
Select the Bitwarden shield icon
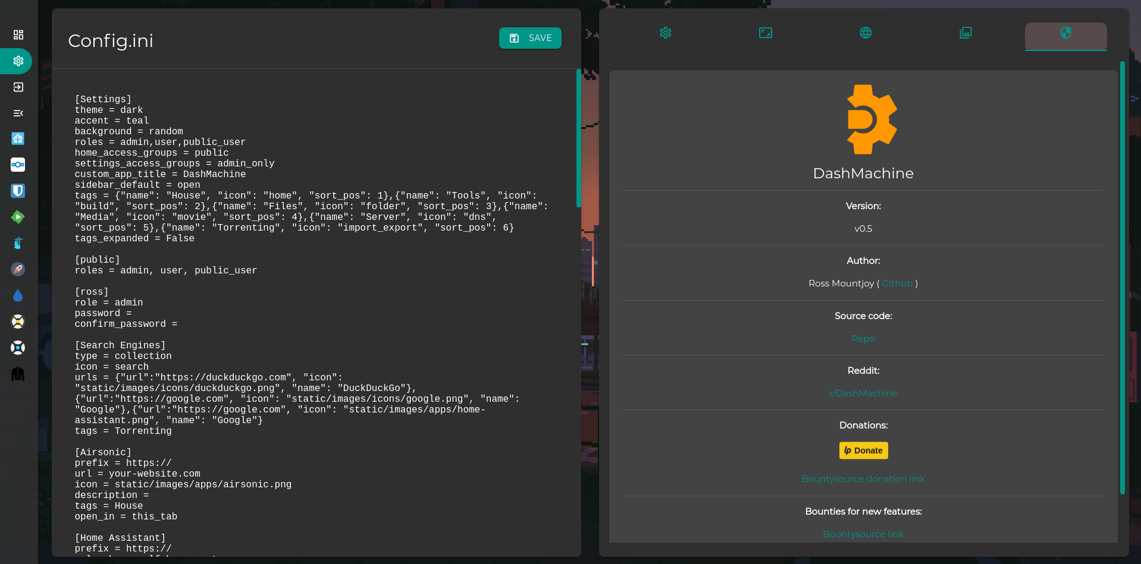click(17, 191)
